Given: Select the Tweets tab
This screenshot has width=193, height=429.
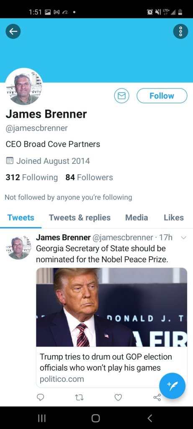Looking at the screenshot, I should click(21, 217).
